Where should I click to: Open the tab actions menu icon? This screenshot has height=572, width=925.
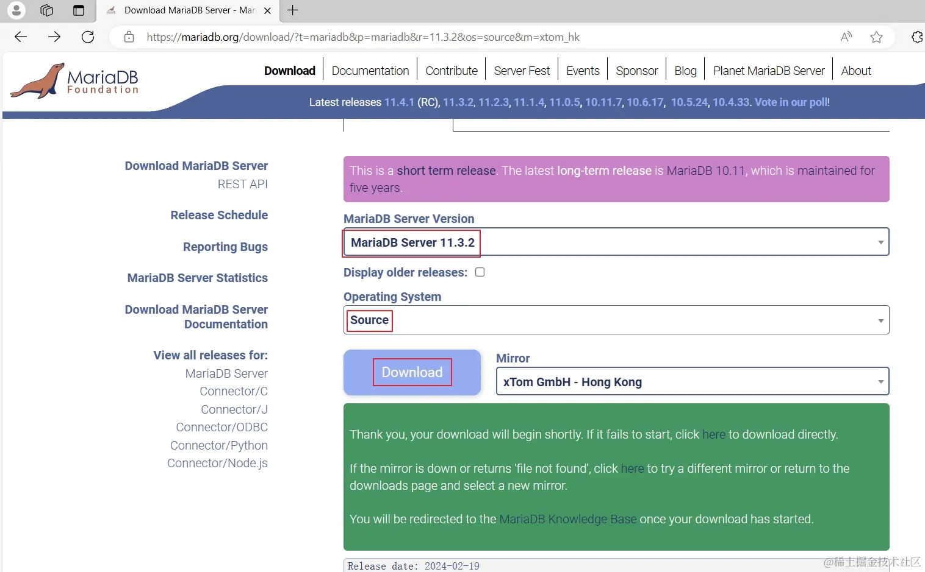[79, 10]
